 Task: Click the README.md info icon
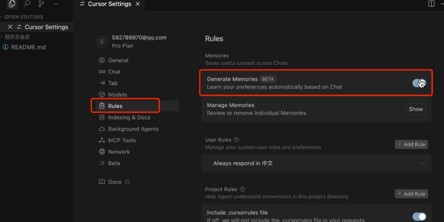click(x=5, y=47)
